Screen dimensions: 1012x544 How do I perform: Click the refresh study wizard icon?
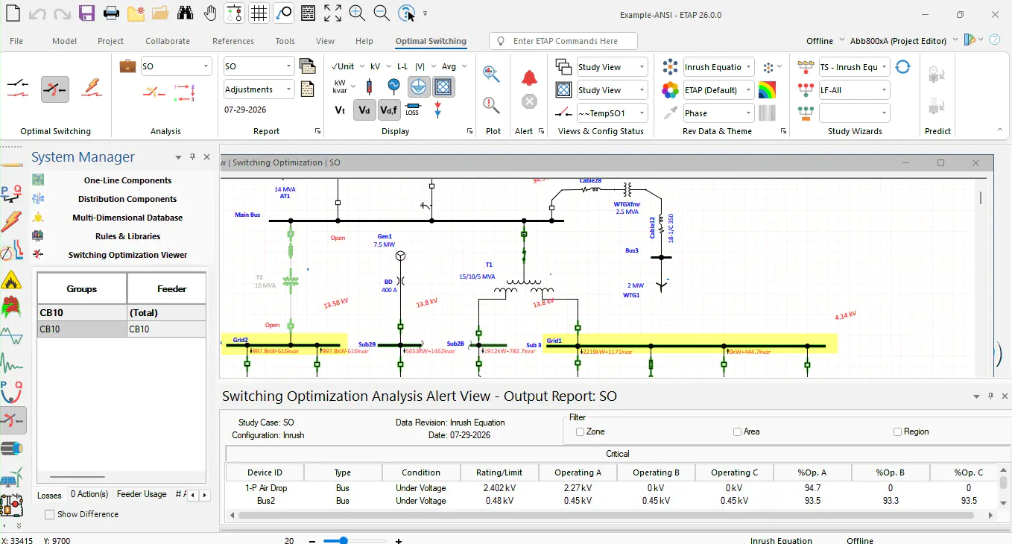902,67
